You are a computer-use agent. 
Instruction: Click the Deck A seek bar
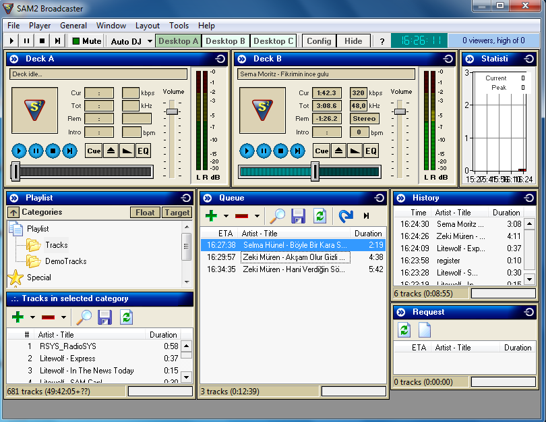tap(82, 172)
